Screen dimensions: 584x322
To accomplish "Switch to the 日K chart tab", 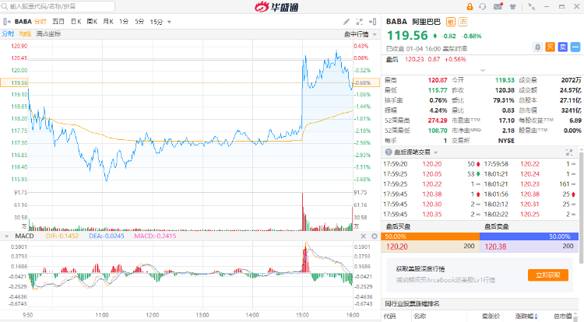I will click(76, 22).
